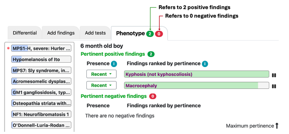This screenshot has height=134, width=289.
Task: Select Hypomelanosis of Ito diagnosis
Action: pyautogui.click(x=41, y=59)
